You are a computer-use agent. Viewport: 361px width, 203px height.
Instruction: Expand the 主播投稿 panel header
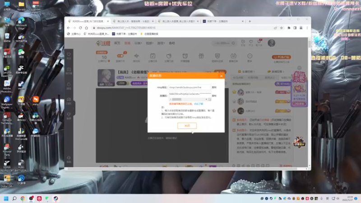point(246,72)
